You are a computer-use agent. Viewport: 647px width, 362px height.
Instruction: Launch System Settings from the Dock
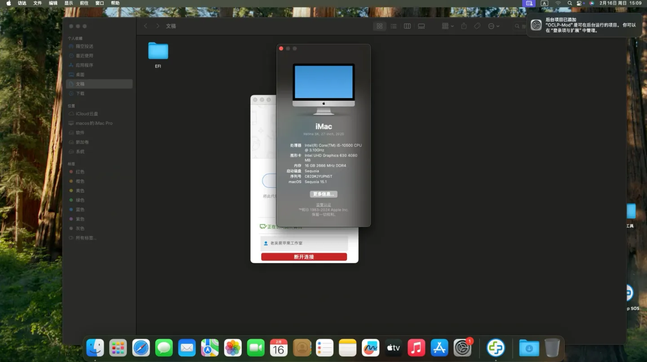point(462,348)
